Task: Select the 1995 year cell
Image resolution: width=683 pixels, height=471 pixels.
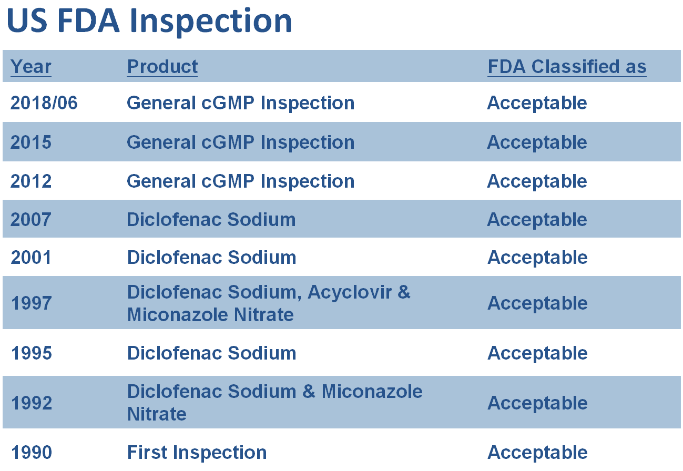Action: pos(31,353)
